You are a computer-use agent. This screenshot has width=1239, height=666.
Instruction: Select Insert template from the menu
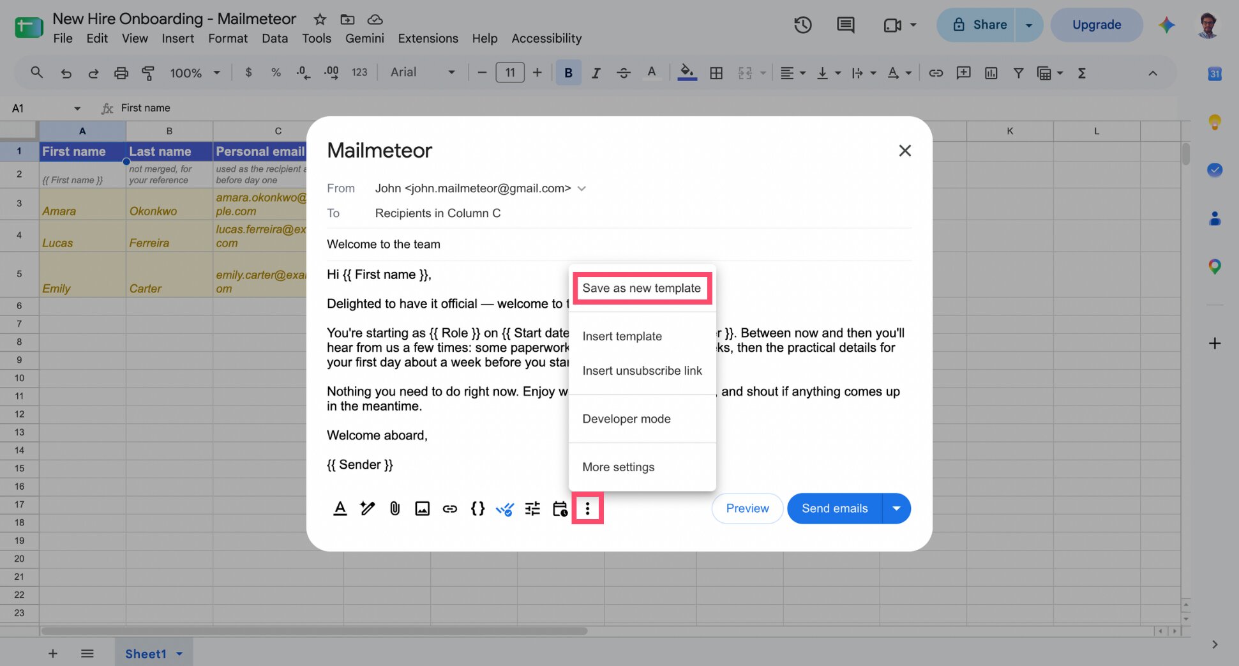point(622,336)
